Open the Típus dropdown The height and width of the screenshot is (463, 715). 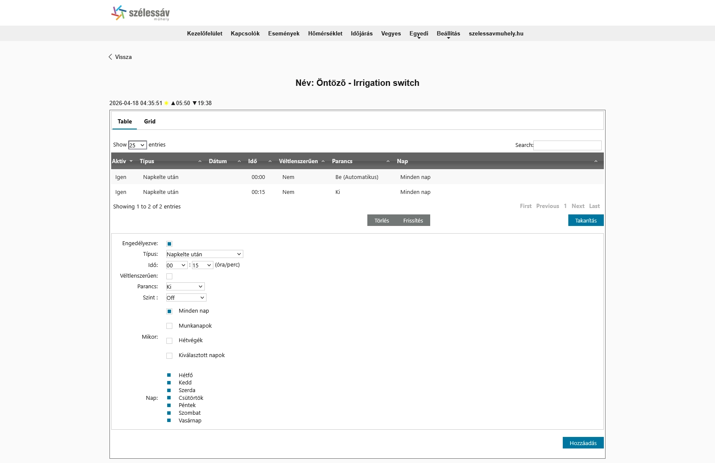tap(204, 254)
